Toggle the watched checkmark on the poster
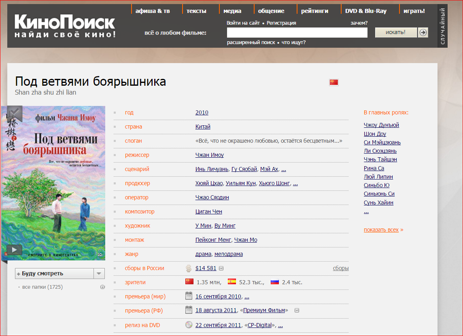The image size is (463, 336). pos(15,112)
